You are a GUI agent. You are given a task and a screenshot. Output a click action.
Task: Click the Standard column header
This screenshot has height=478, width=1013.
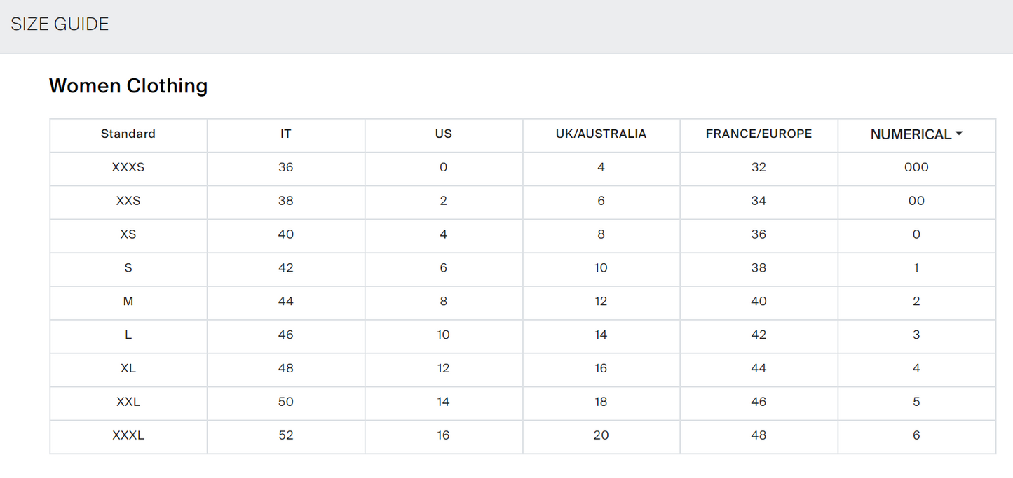tap(128, 134)
